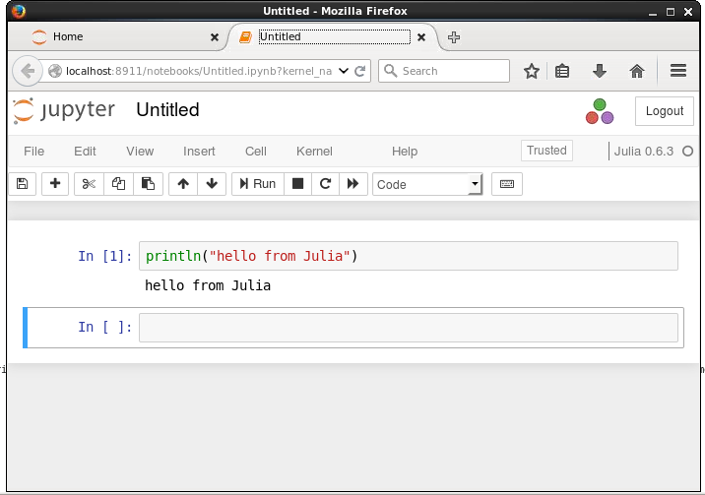The height and width of the screenshot is (495, 705).
Task: Click the Run cell button
Action: coord(258,184)
